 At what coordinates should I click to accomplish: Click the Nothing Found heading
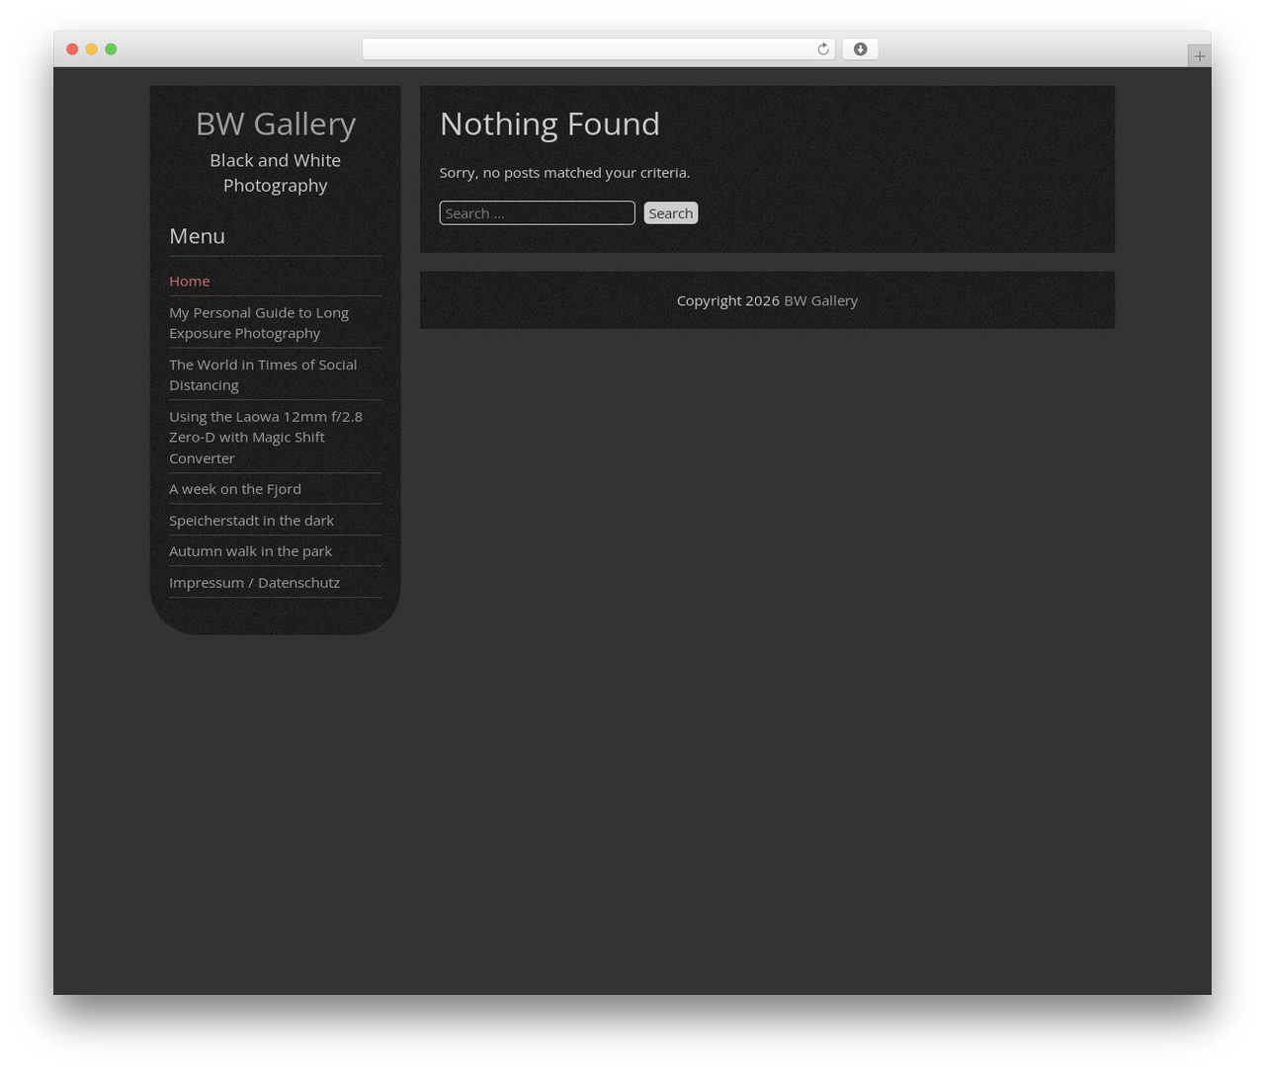549,124
